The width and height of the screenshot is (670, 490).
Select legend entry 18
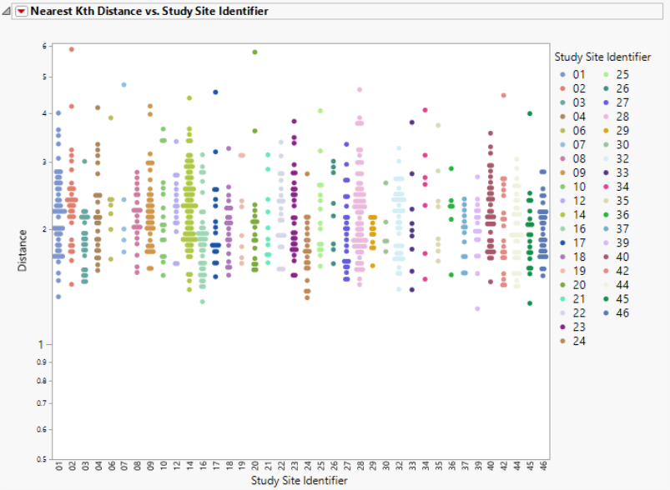[572, 257]
